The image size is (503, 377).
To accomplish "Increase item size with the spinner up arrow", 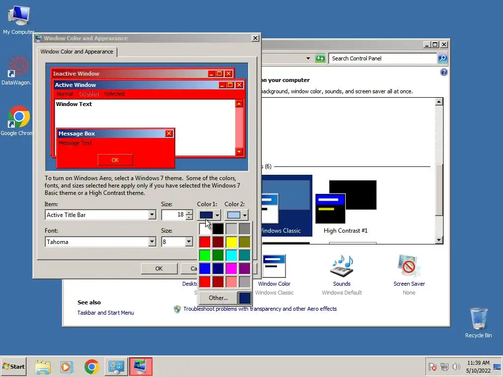I will click(189, 212).
